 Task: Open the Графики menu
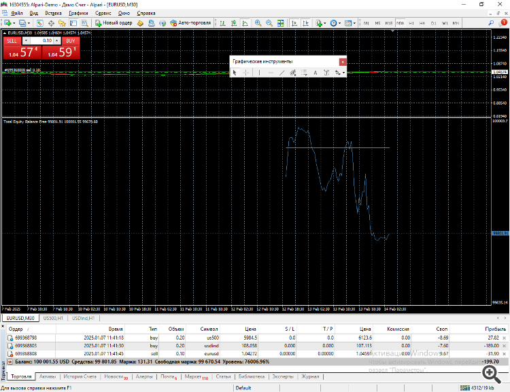[x=78, y=14]
